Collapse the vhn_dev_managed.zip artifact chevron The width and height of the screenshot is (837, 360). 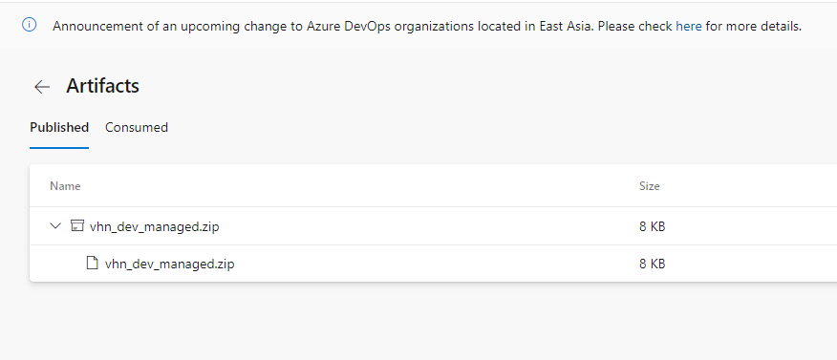pos(55,226)
